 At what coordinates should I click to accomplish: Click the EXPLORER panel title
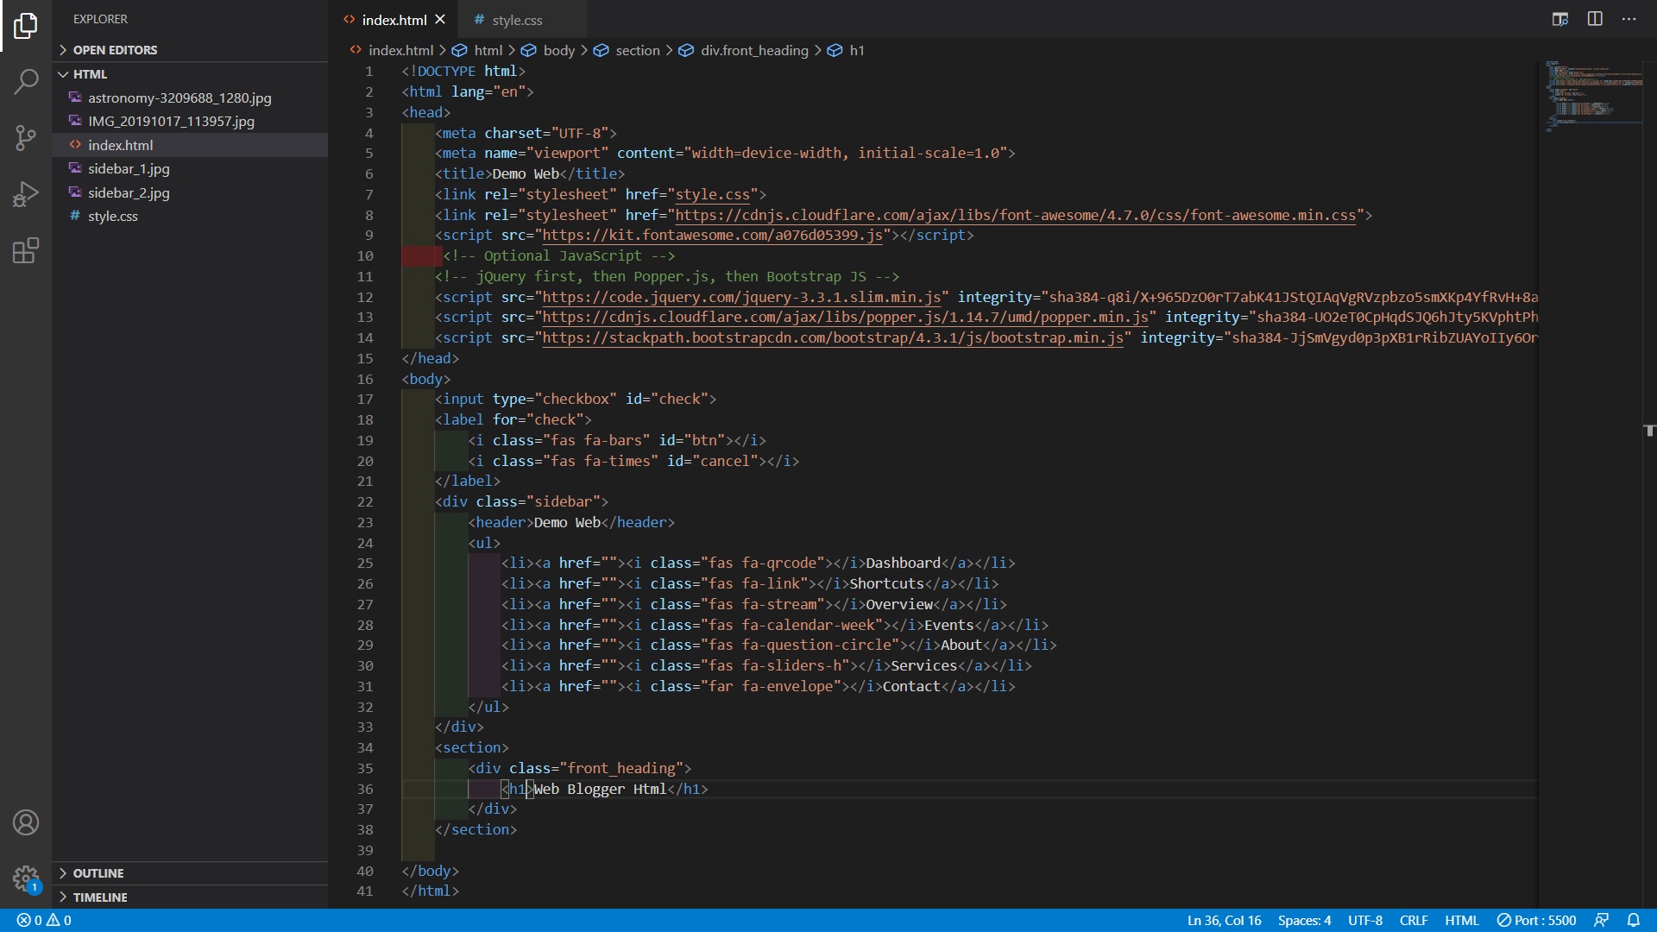tap(100, 19)
